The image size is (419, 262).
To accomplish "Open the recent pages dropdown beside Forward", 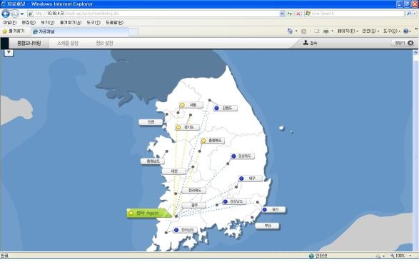I will [22, 14].
